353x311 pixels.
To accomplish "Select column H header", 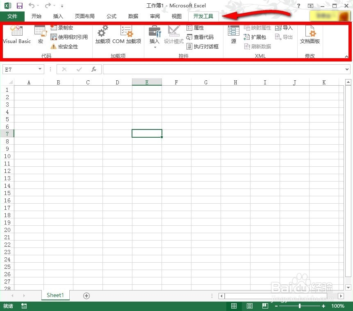I will tap(235, 82).
